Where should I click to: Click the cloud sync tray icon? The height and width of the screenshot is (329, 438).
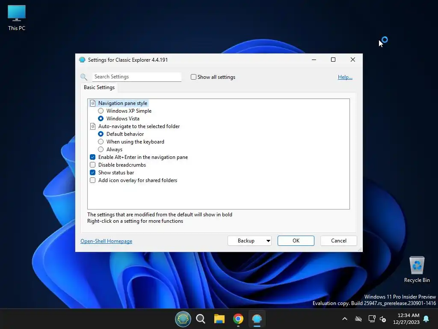pyautogui.click(x=358, y=319)
